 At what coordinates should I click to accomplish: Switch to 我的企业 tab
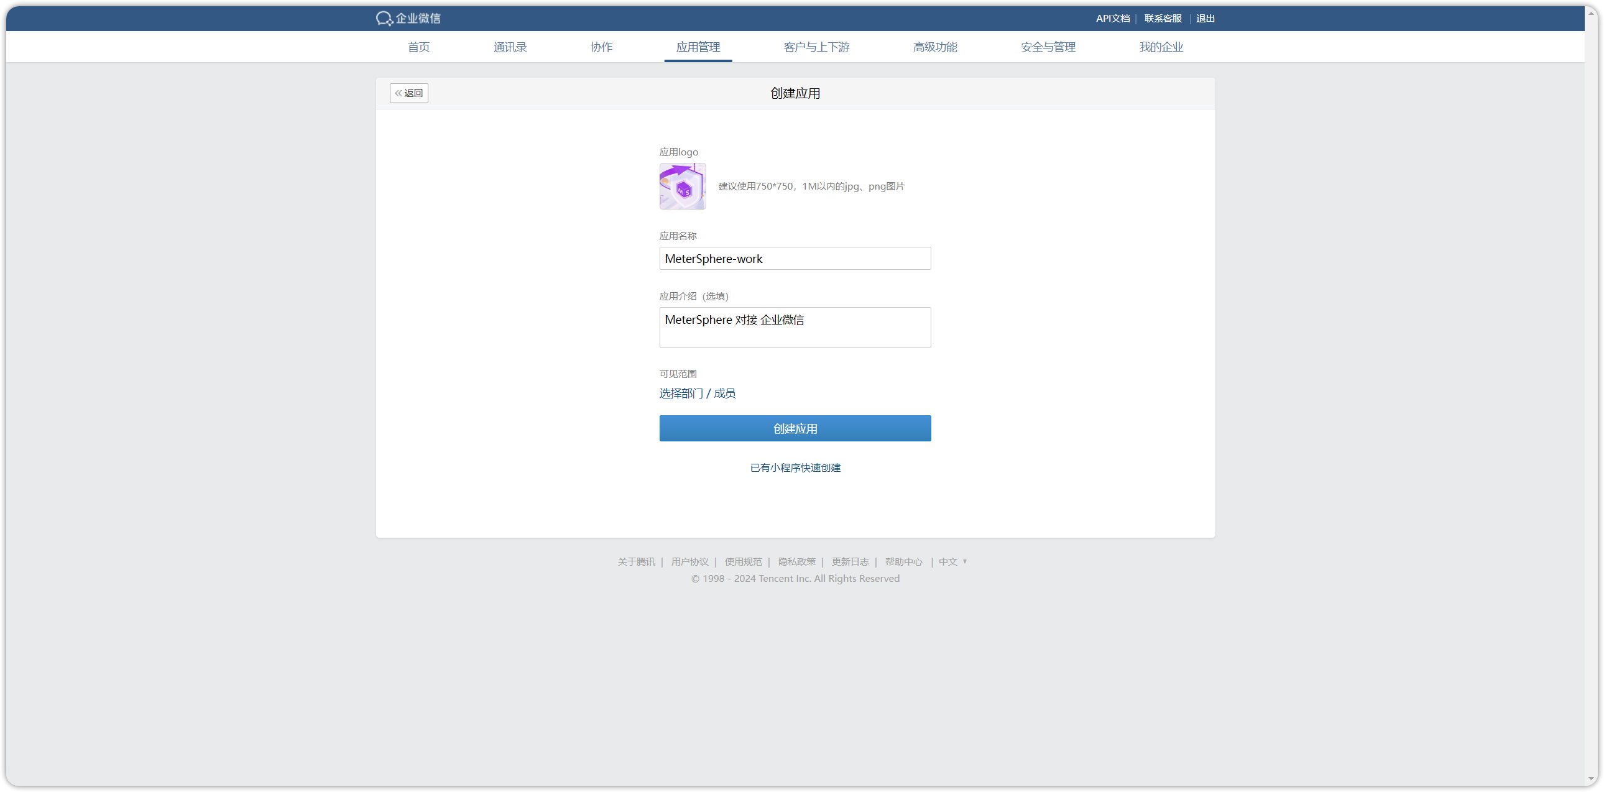1161,47
